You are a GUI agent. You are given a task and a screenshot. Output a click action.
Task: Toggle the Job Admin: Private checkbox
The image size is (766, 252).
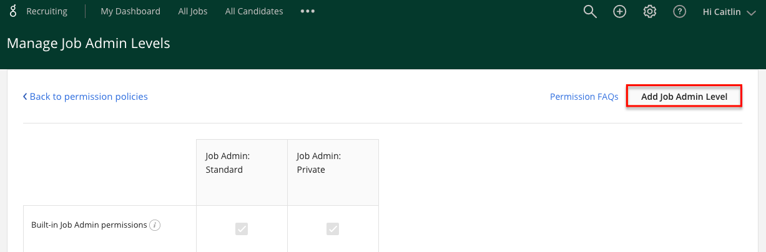pos(333,229)
